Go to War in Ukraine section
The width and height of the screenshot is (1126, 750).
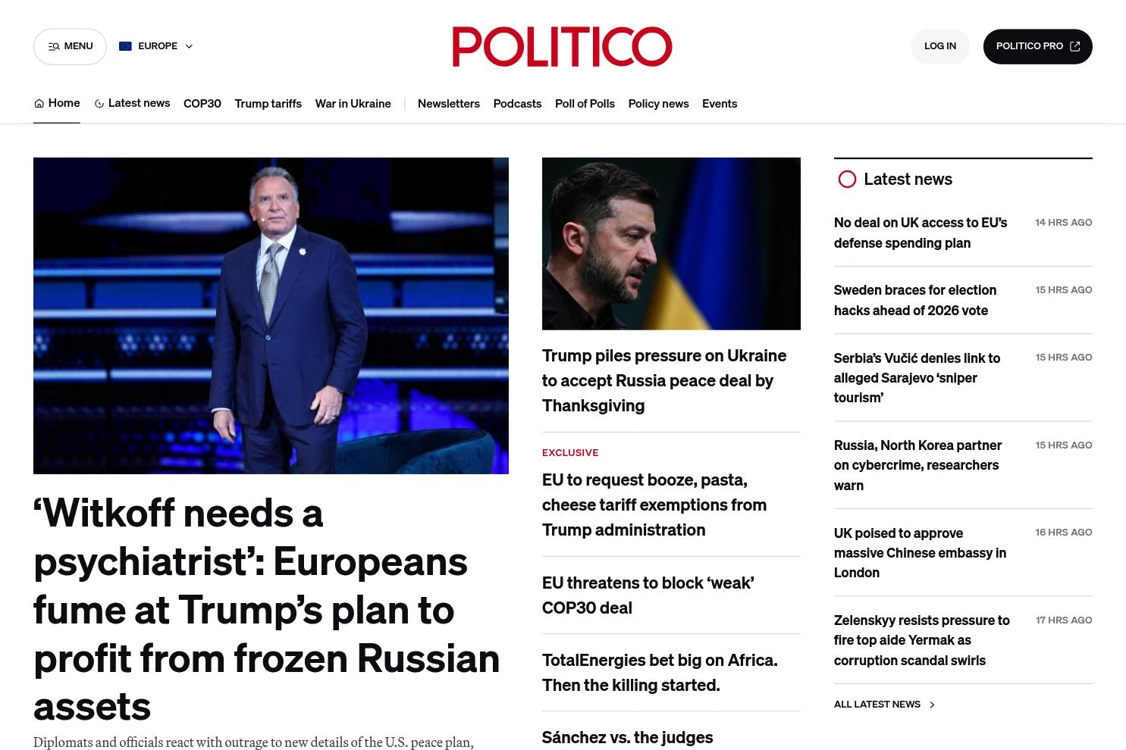tap(353, 104)
